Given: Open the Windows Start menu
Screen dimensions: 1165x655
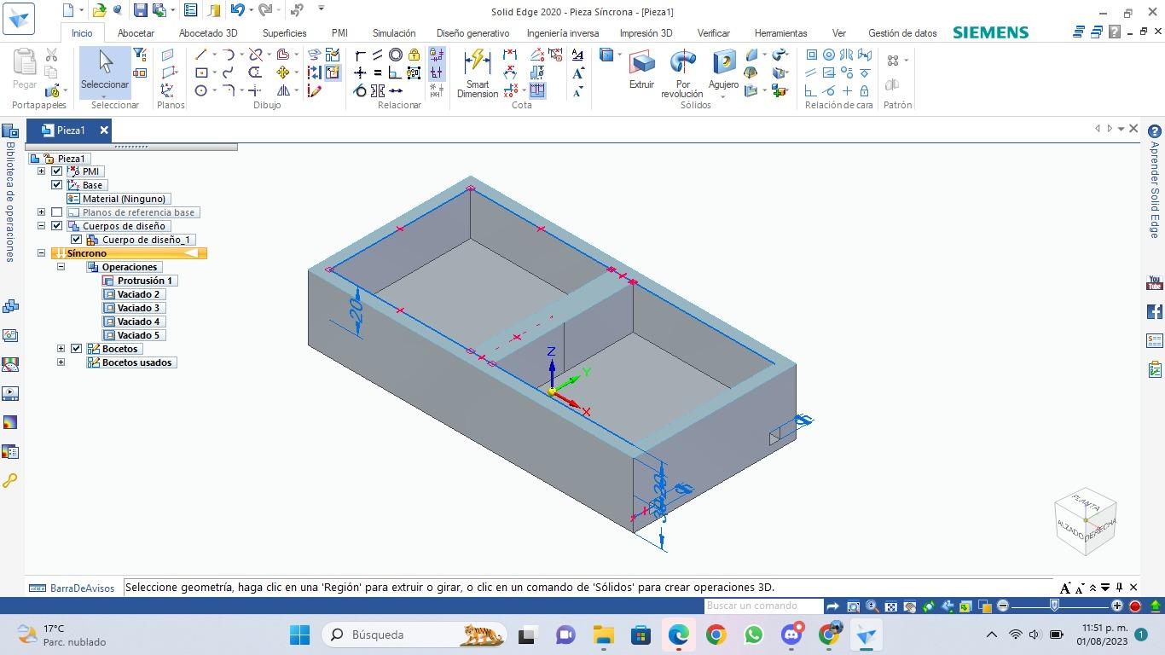Looking at the screenshot, I should pyautogui.click(x=300, y=635).
